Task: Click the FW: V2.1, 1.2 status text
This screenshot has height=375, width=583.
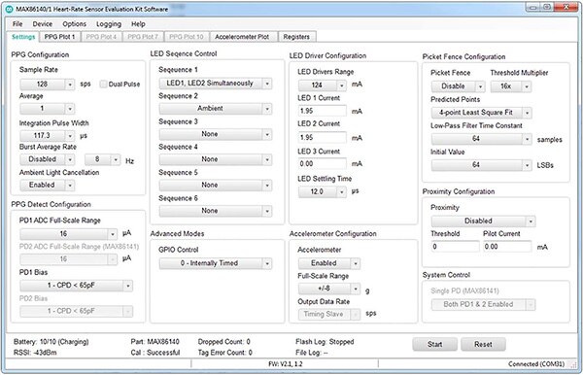Action: [285, 364]
